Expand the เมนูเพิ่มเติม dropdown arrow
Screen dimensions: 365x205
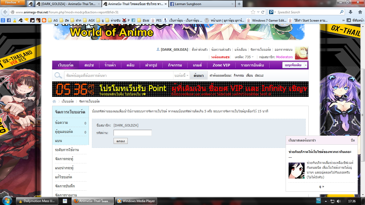[x=306, y=65]
